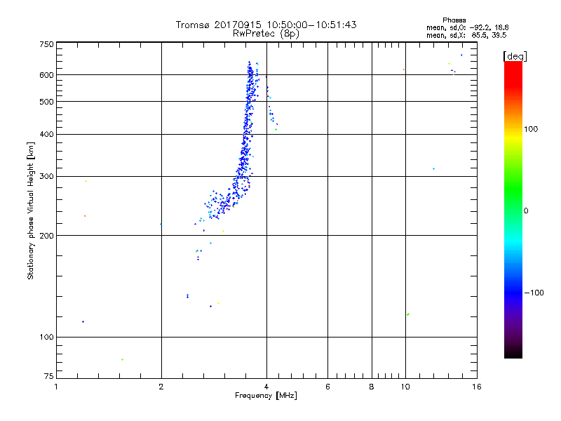Select the "RwPretec (8p)" subtitle

(x=266, y=34)
